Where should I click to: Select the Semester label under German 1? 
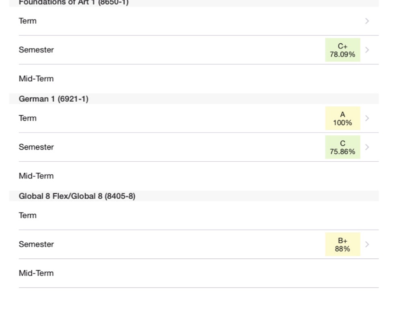pyautogui.click(x=36, y=147)
